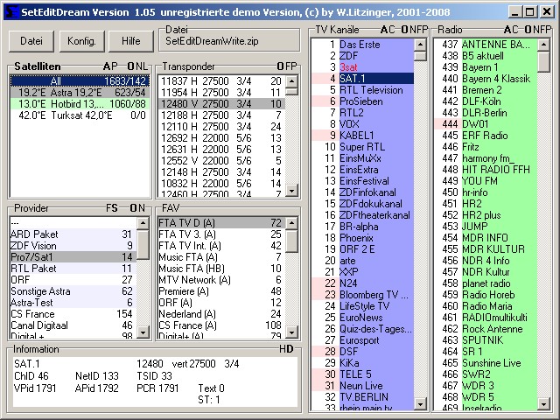Click the SetEditDreamWrite.zip file field
The width and height of the screenshot is (560, 420).
[x=229, y=41]
